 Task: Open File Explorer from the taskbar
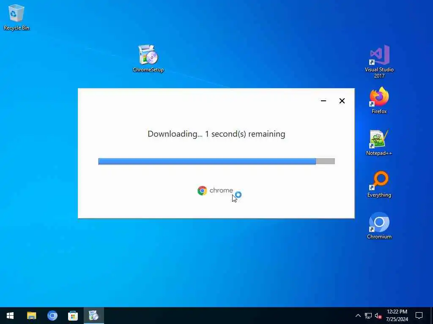pos(31,316)
